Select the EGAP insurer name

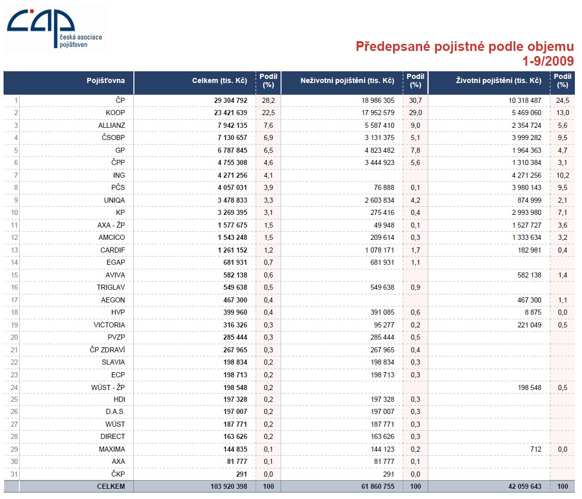coord(116,263)
